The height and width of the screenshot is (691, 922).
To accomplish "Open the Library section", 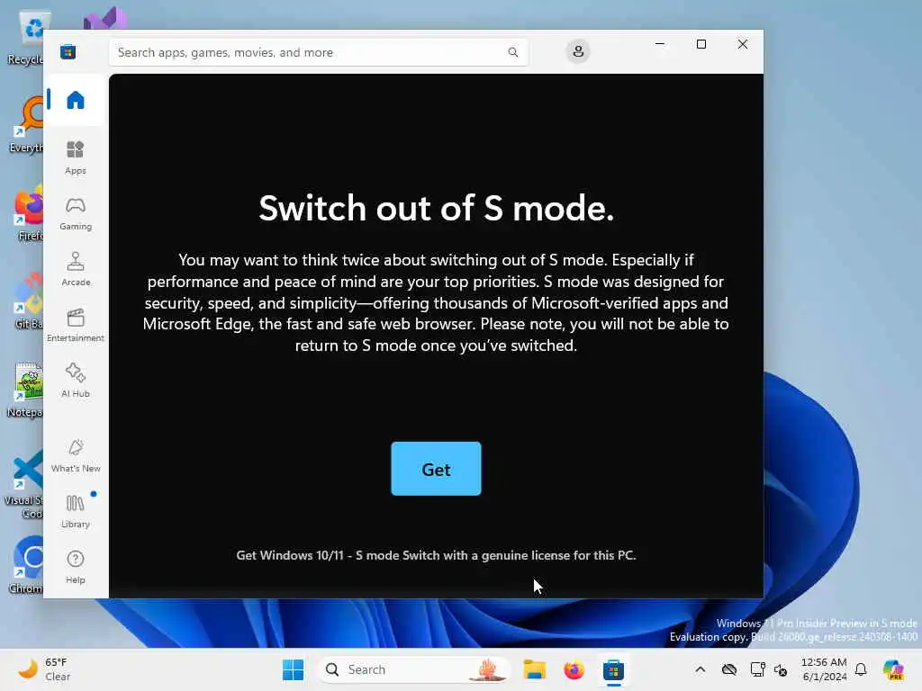I will click(76, 511).
